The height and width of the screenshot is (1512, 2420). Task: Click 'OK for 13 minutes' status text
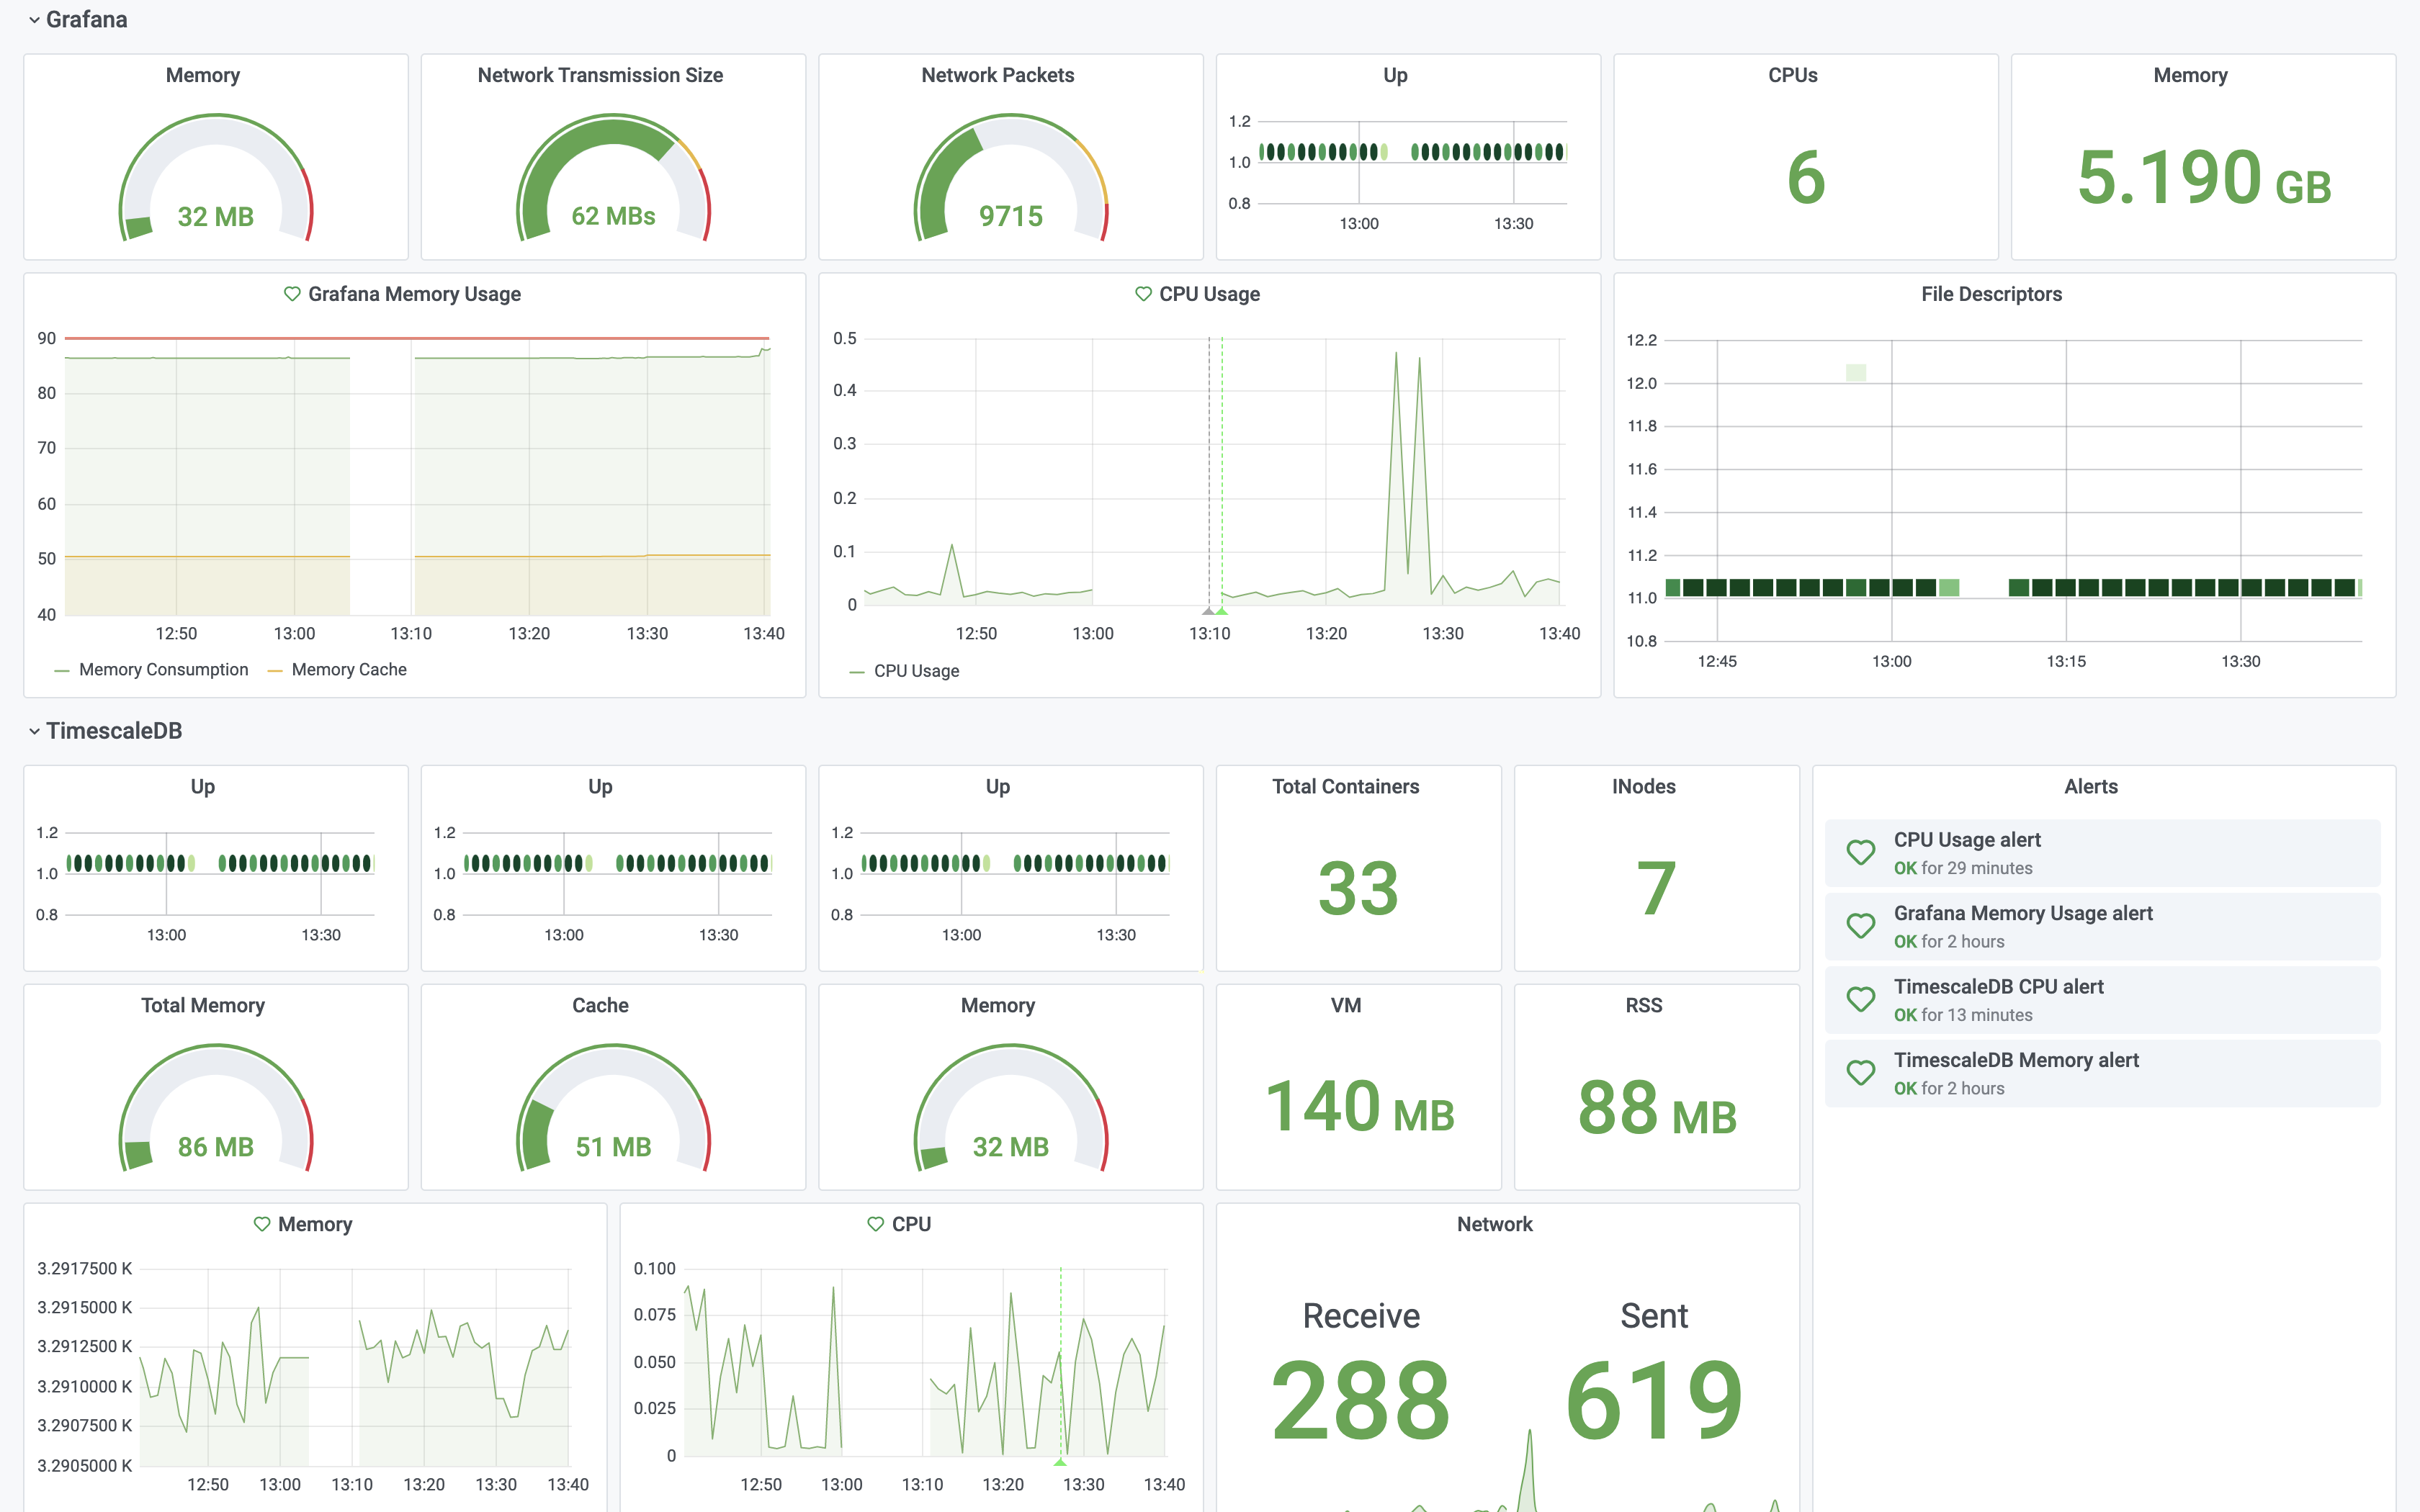click(x=1962, y=1015)
